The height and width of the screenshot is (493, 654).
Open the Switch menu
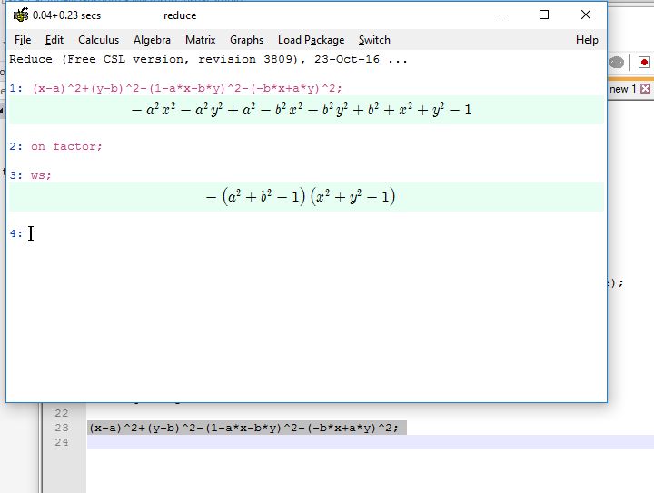click(x=374, y=40)
